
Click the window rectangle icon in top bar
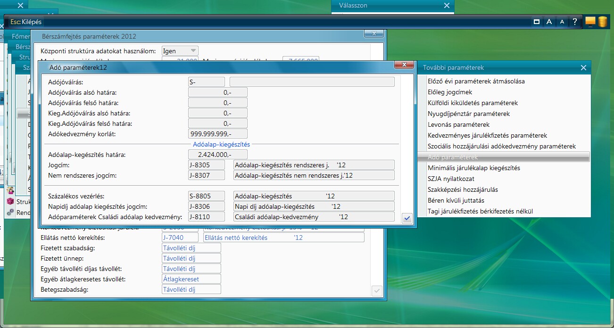click(536, 22)
